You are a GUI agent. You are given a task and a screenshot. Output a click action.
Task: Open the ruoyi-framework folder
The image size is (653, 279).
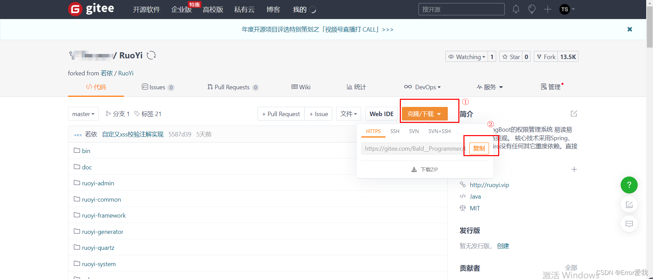(x=104, y=215)
